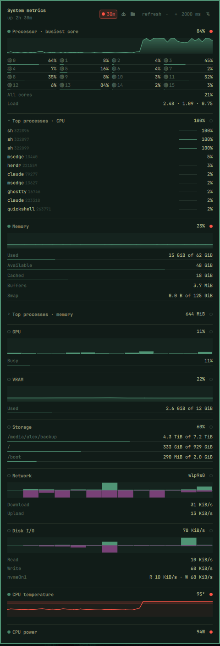This screenshot has width=220, height=646.
Task: Collapse the Top processes CPU section
Action: (9, 121)
